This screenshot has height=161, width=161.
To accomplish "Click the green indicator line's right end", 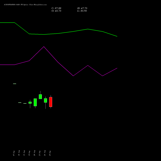I will pyautogui.click(x=117, y=36).
